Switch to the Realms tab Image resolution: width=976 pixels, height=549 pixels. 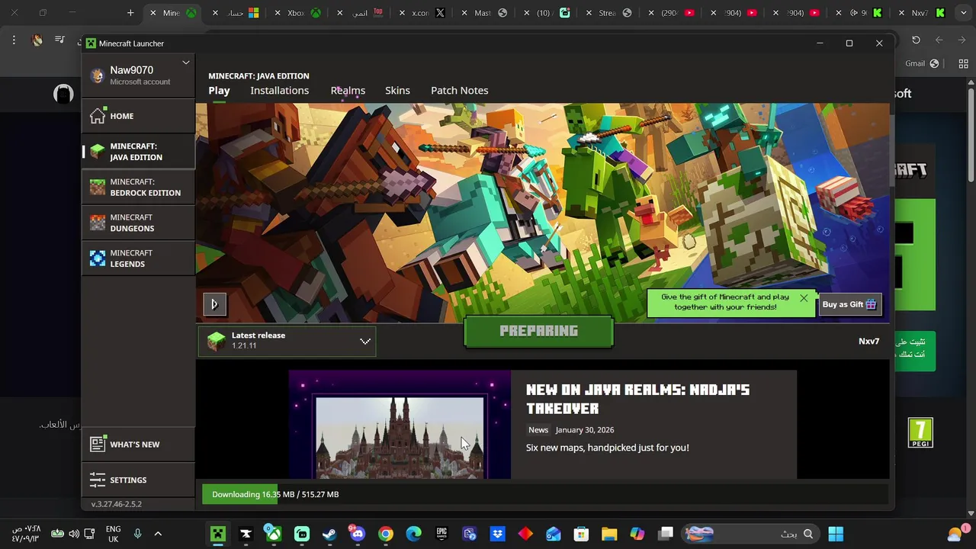pos(348,90)
